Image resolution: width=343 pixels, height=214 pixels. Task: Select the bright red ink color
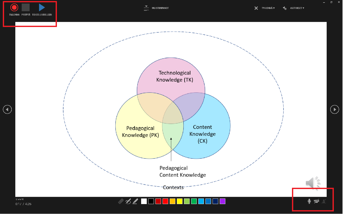point(165,201)
